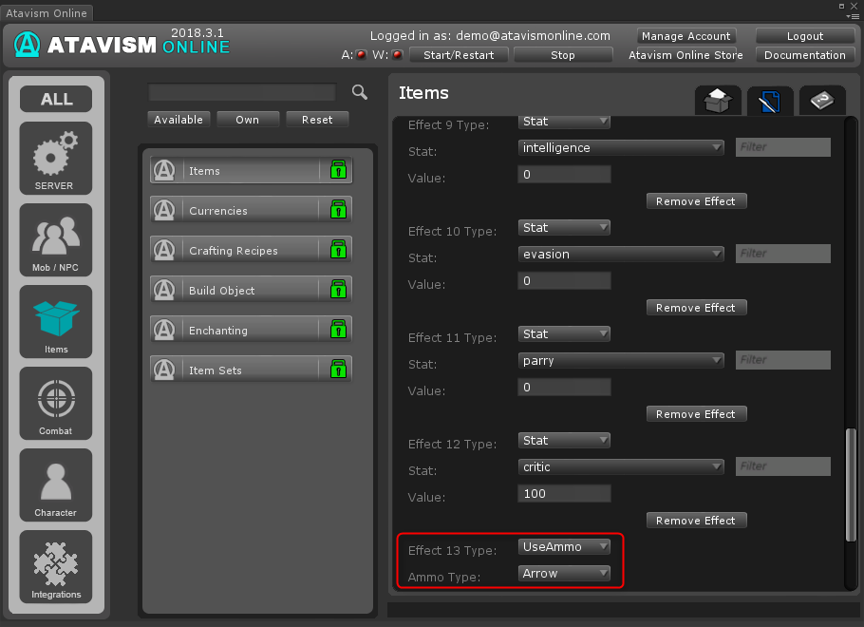Expand the Ammo Type Arrow dropdown
The image size is (864, 627).
point(565,573)
